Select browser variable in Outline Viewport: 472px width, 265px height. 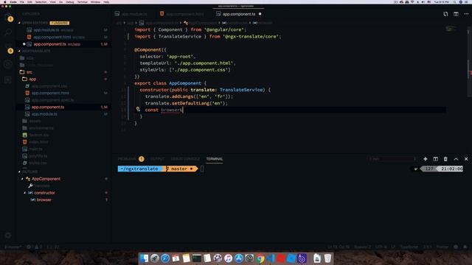coord(44,199)
